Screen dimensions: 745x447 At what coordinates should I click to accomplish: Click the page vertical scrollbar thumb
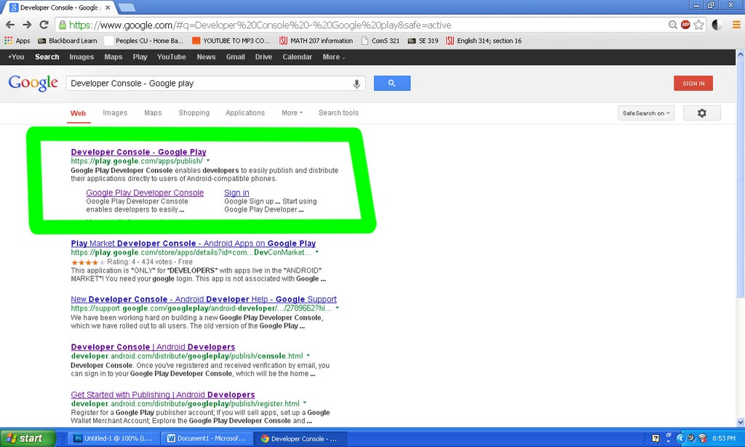point(740,178)
